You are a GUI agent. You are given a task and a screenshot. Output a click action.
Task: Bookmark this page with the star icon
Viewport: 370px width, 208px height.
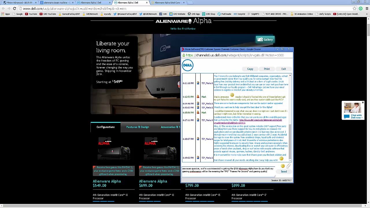[354, 9]
